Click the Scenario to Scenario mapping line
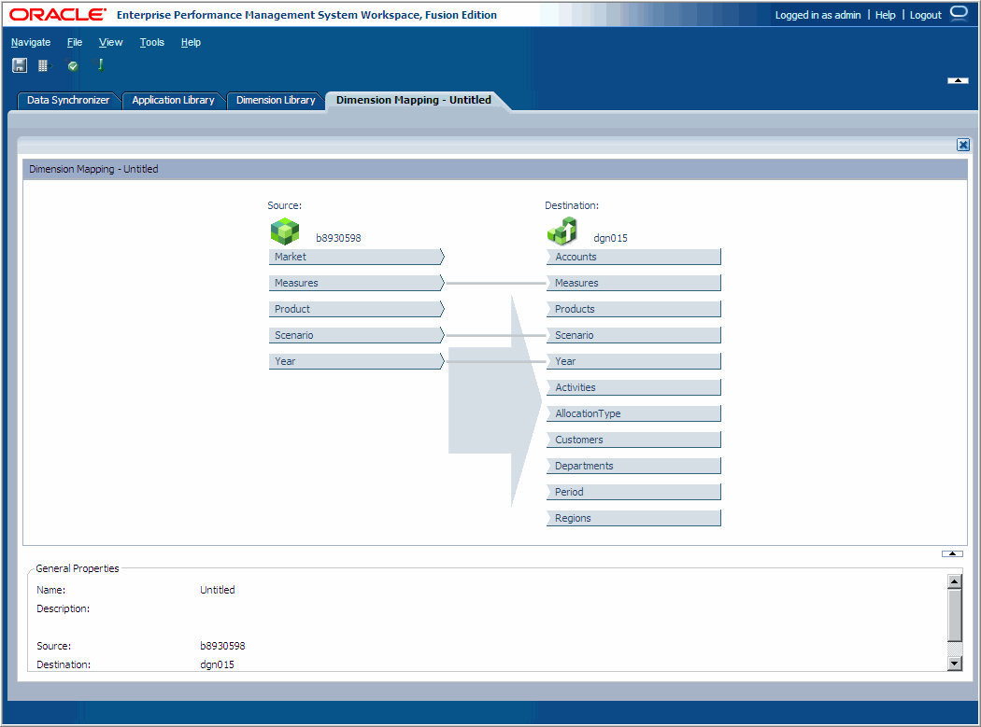This screenshot has width=981, height=727. tap(495, 336)
